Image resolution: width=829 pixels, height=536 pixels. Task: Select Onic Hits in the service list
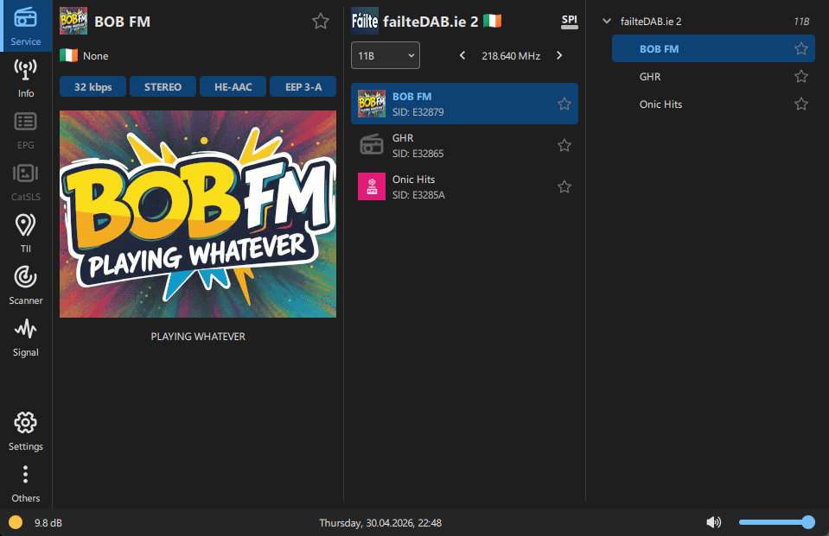coord(465,186)
